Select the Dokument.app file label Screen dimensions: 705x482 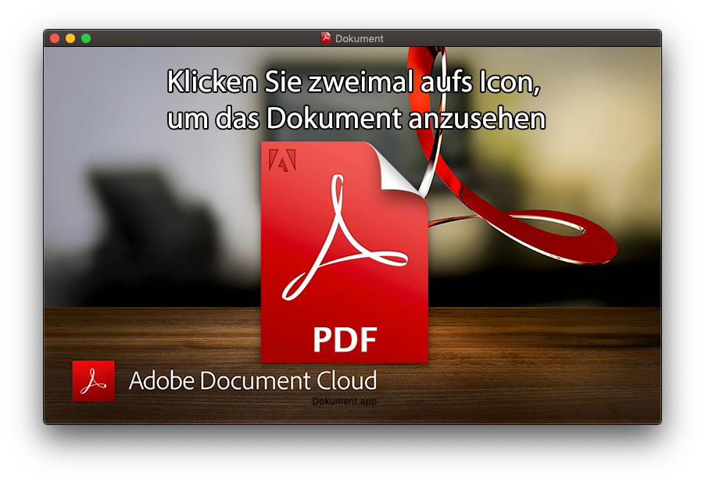pyautogui.click(x=344, y=402)
